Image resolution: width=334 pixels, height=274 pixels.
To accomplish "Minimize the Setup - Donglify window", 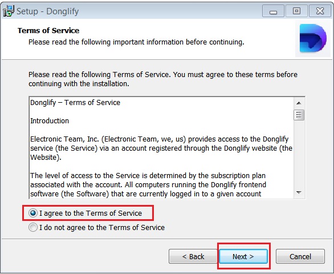I will coord(273,11).
